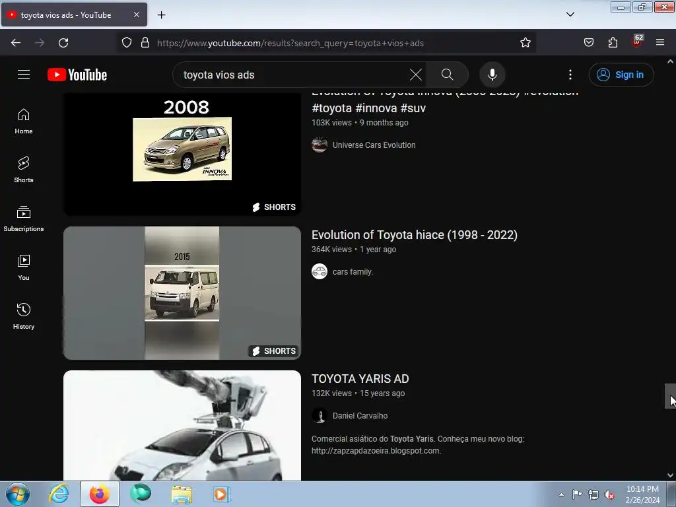Visit Daniel Carvalho channel name

tap(360, 416)
